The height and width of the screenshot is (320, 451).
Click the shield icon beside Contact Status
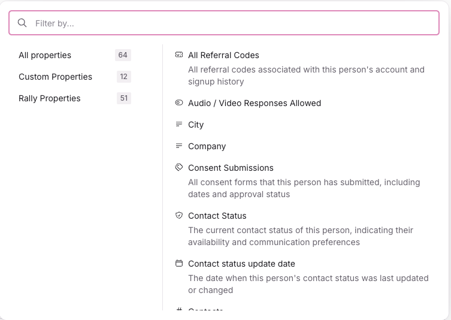178,216
